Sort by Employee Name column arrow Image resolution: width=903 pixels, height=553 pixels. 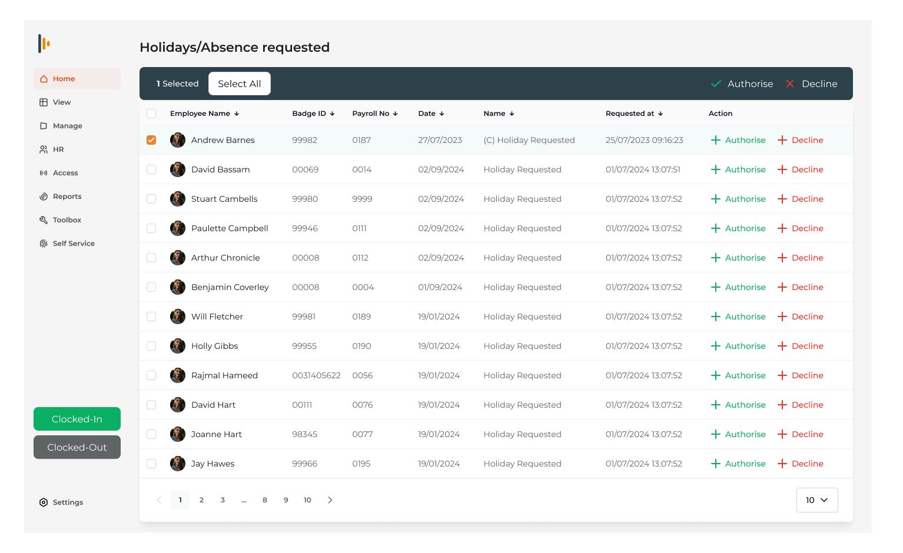237,114
